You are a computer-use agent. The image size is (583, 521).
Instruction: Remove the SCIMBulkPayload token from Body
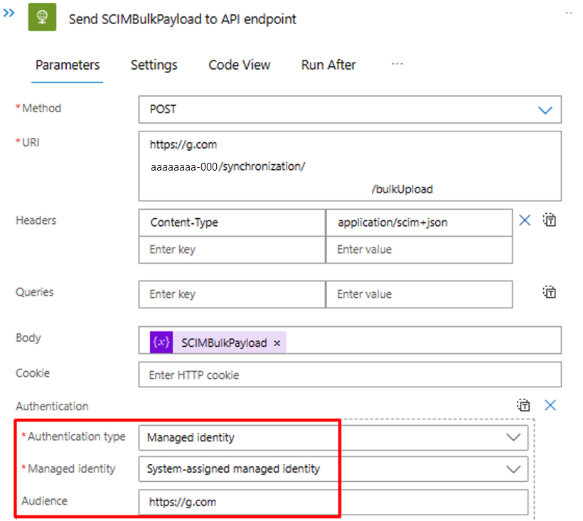click(277, 342)
